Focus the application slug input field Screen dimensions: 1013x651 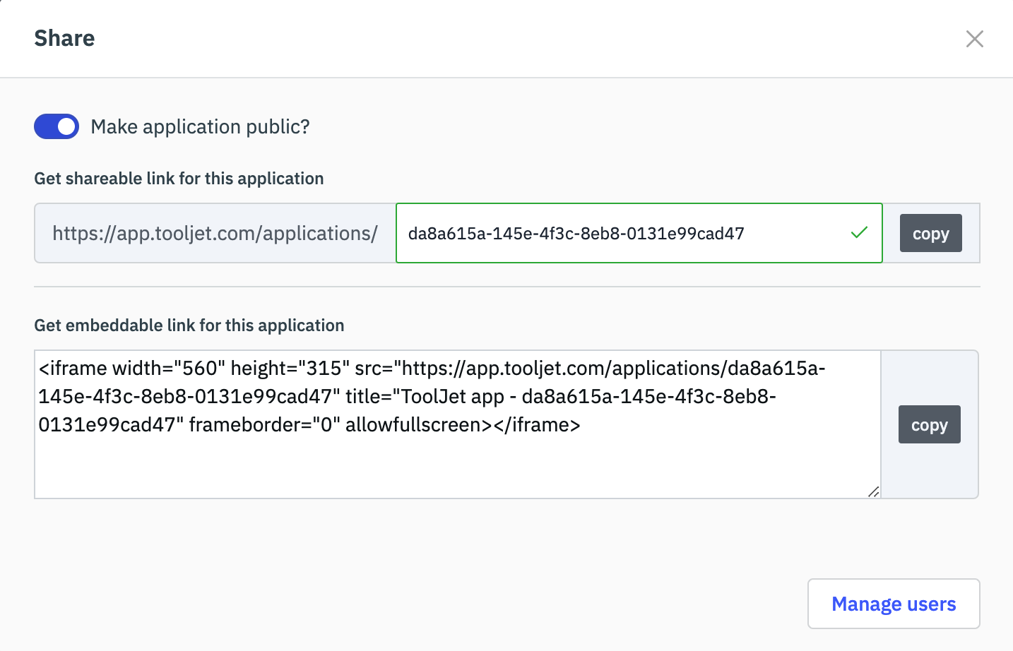point(622,234)
